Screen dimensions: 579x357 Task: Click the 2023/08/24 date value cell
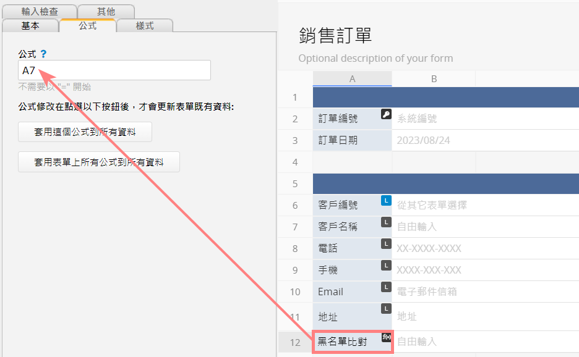[486, 140]
